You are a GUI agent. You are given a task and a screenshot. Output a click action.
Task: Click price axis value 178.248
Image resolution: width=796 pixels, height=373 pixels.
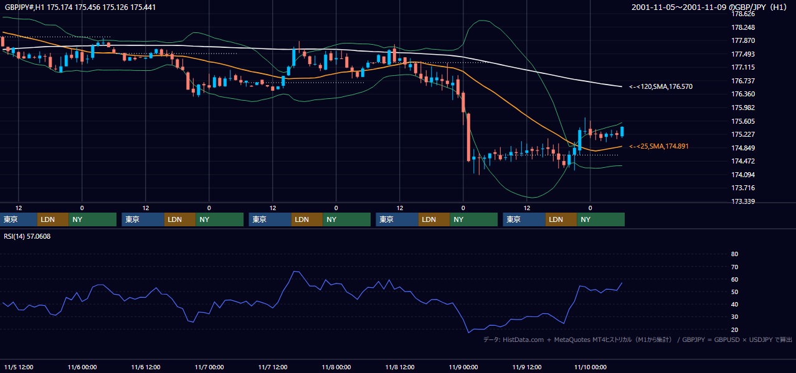click(742, 27)
